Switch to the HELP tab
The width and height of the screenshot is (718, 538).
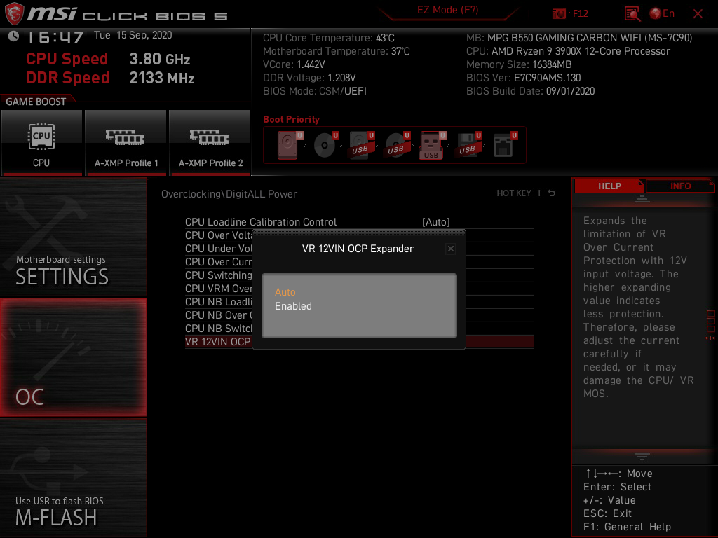[609, 186]
